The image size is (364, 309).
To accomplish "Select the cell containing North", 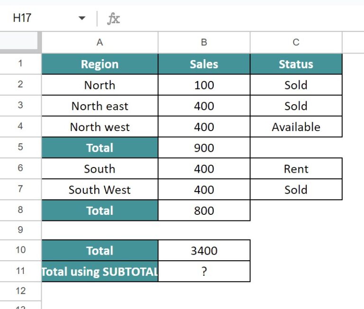I will pos(100,85).
